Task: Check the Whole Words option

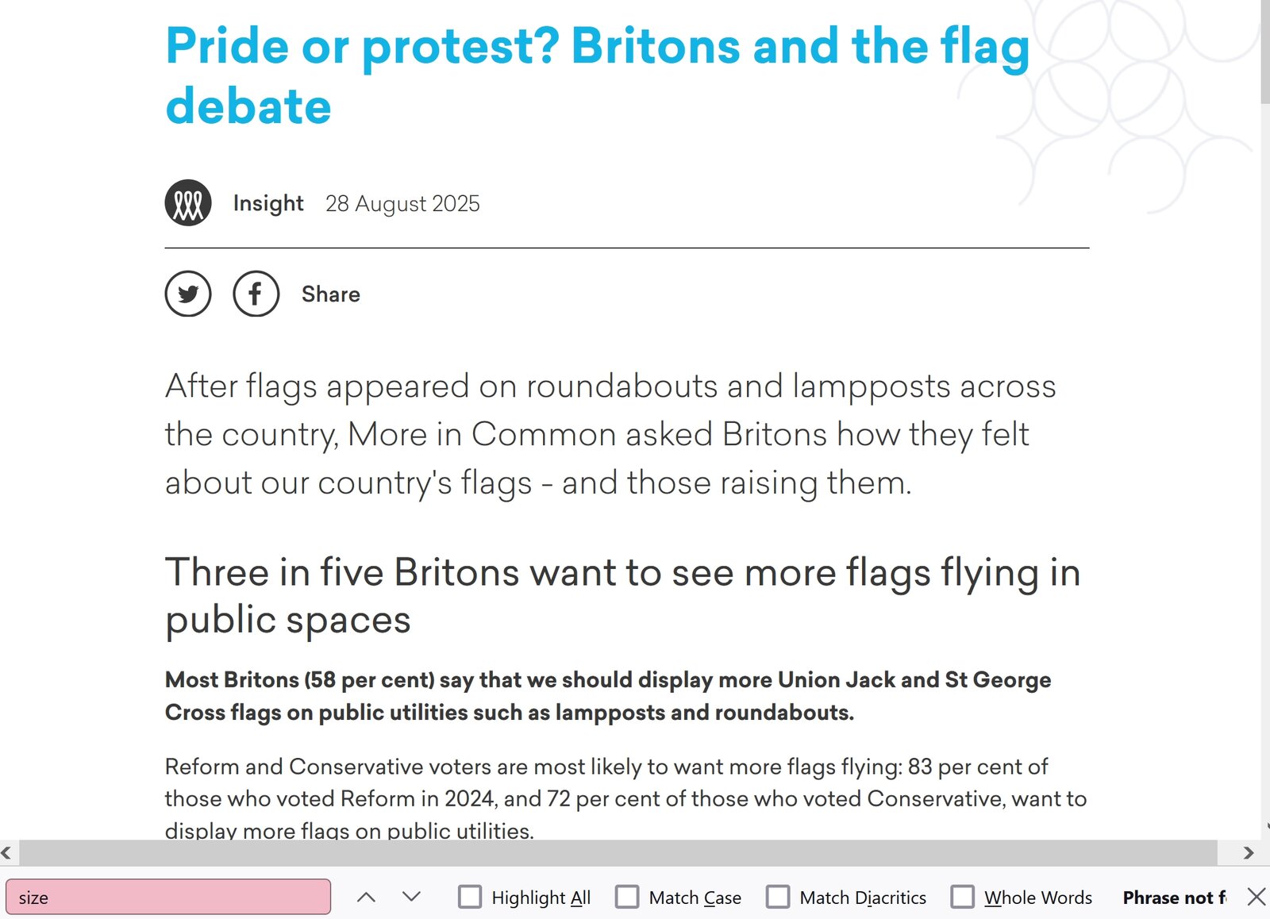Action: 963,898
